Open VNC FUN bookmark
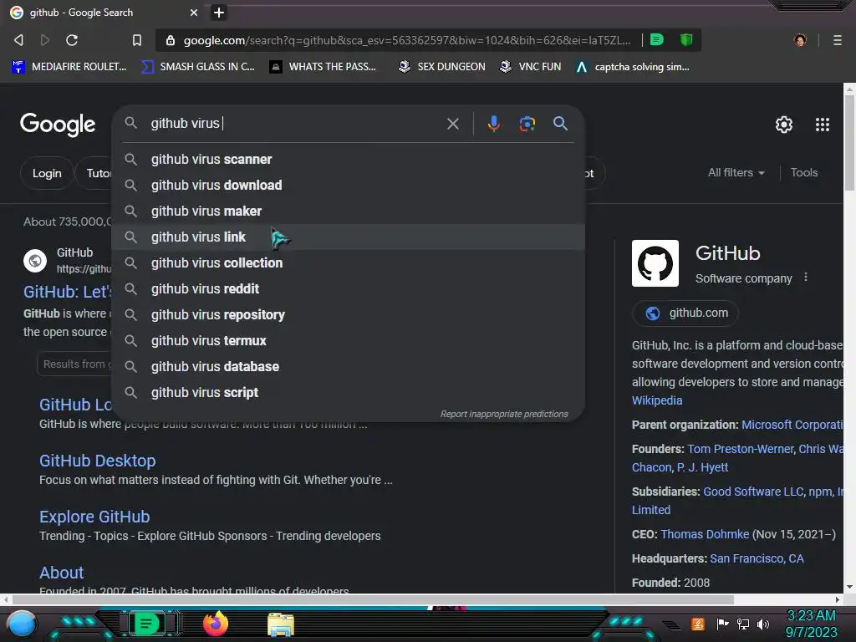Screen dimensions: 856x642 coord(529,67)
